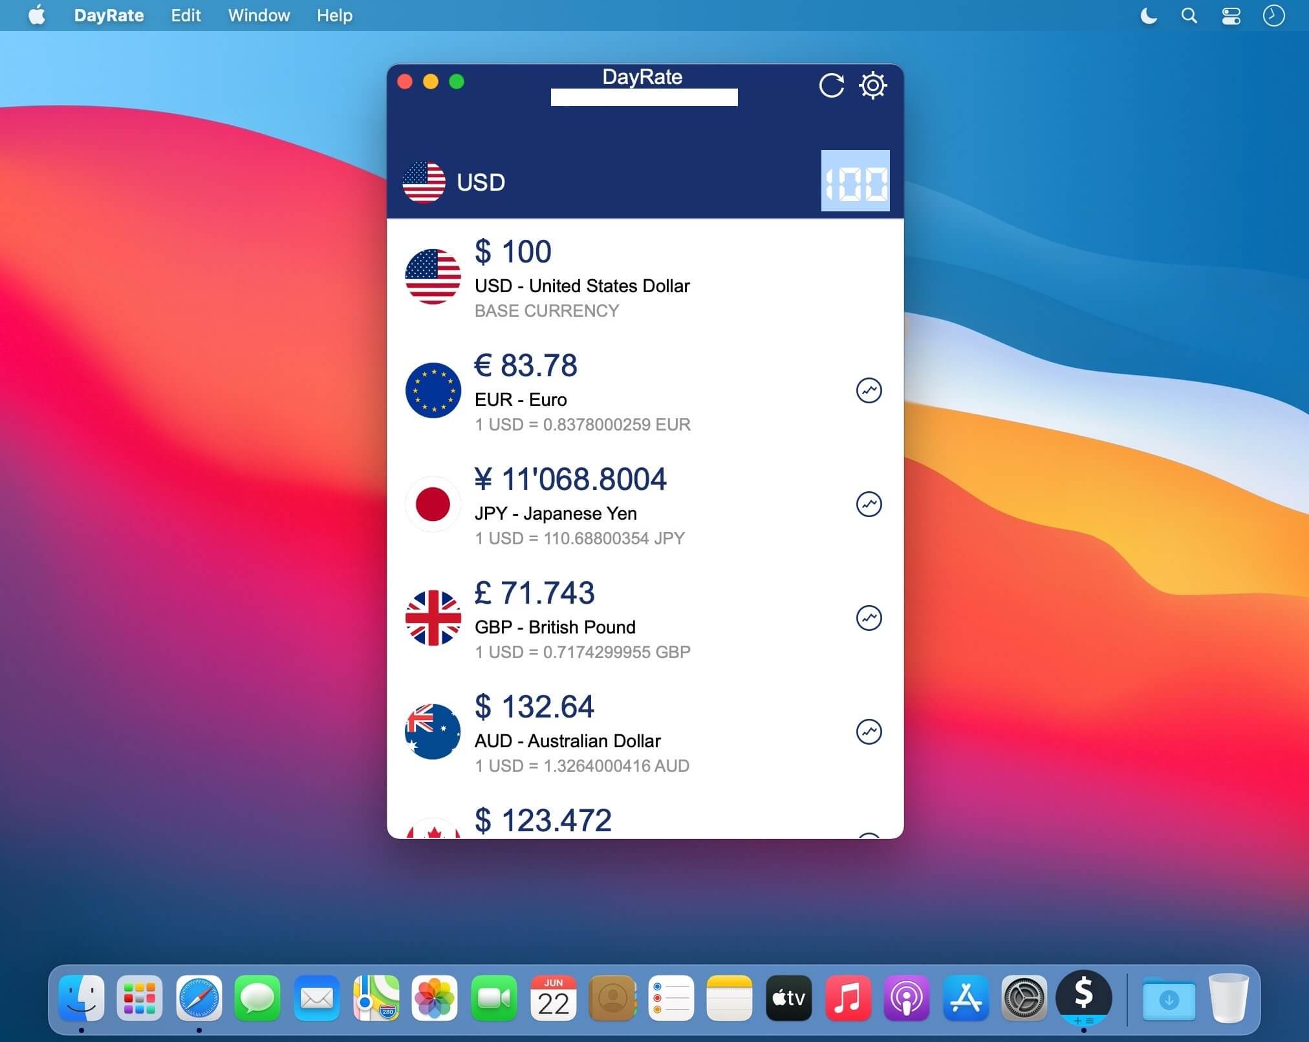The width and height of the screenshot is (1309, 1042).
Task: Toggle Do Not Disturb moon icon
Action: coord(1149,16)
